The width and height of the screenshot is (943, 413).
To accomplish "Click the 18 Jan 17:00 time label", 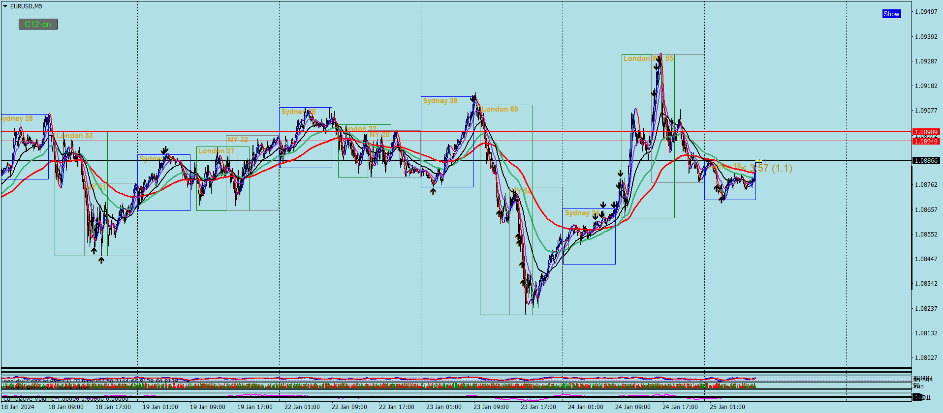I will tap(113, 407).
